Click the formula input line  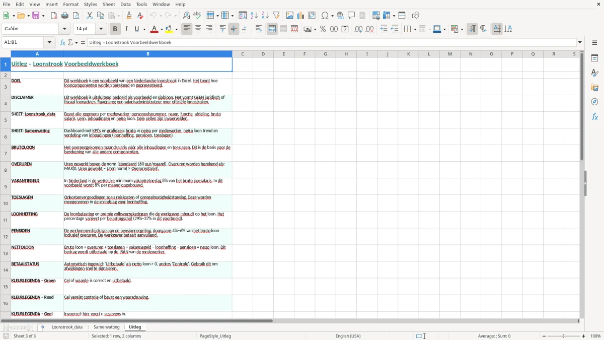coord(332,42)
